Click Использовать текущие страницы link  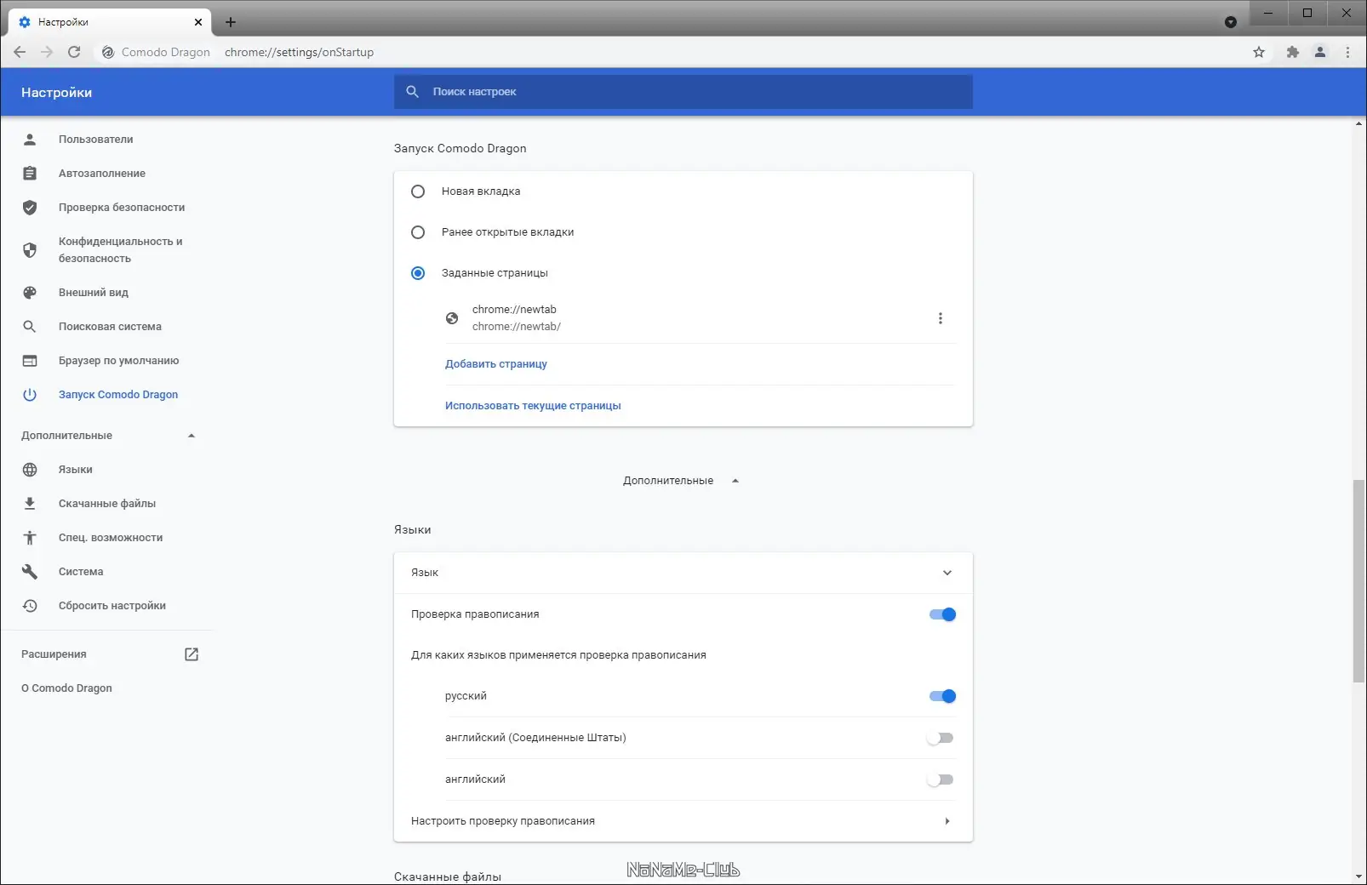533,406
